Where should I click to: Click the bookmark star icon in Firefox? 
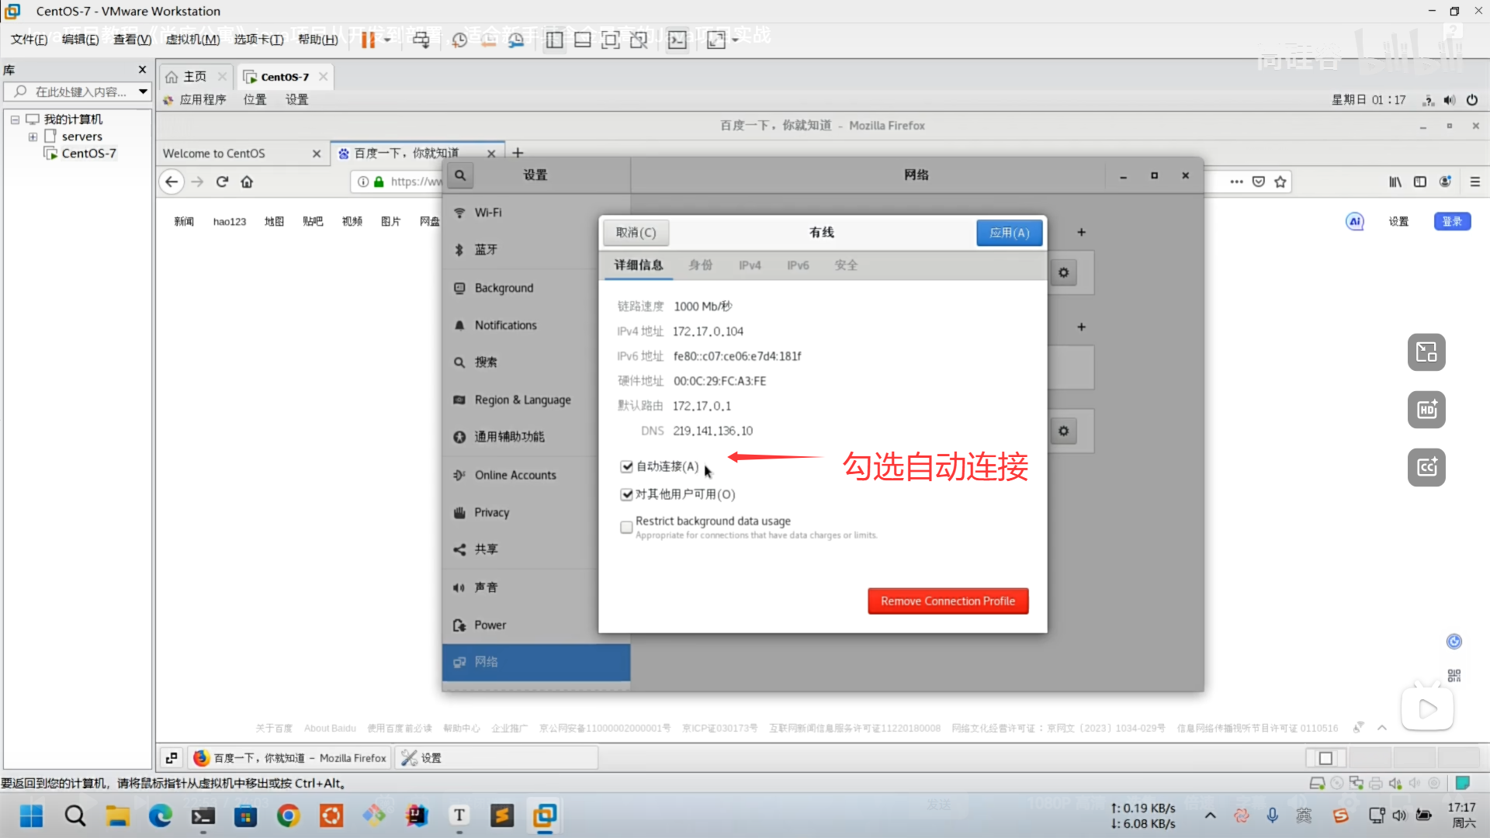[1280, 182]
